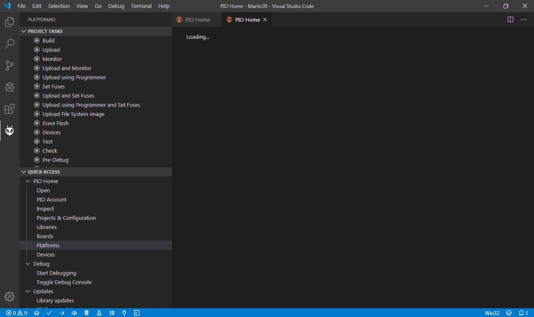Open the Manage gear in the activity bar
Viewport: 534px width, 317px height.
coord(10,297)
